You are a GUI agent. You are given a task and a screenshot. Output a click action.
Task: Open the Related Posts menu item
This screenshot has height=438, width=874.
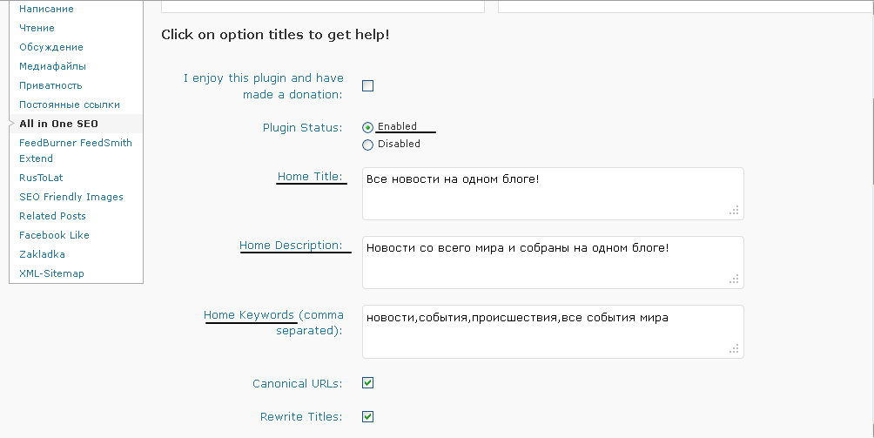click(52, 216)
